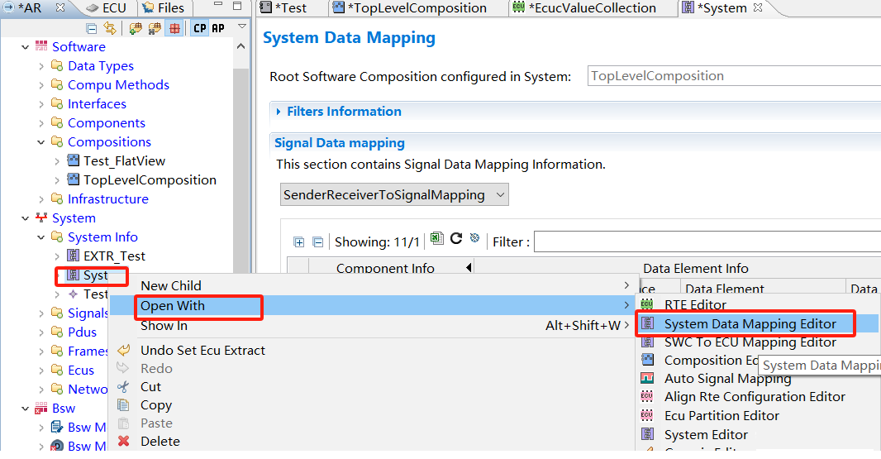Screen dimensions: 881x459
Task: Click in the Filter text field
Action: pyautogui.click(x=702, y=242)
